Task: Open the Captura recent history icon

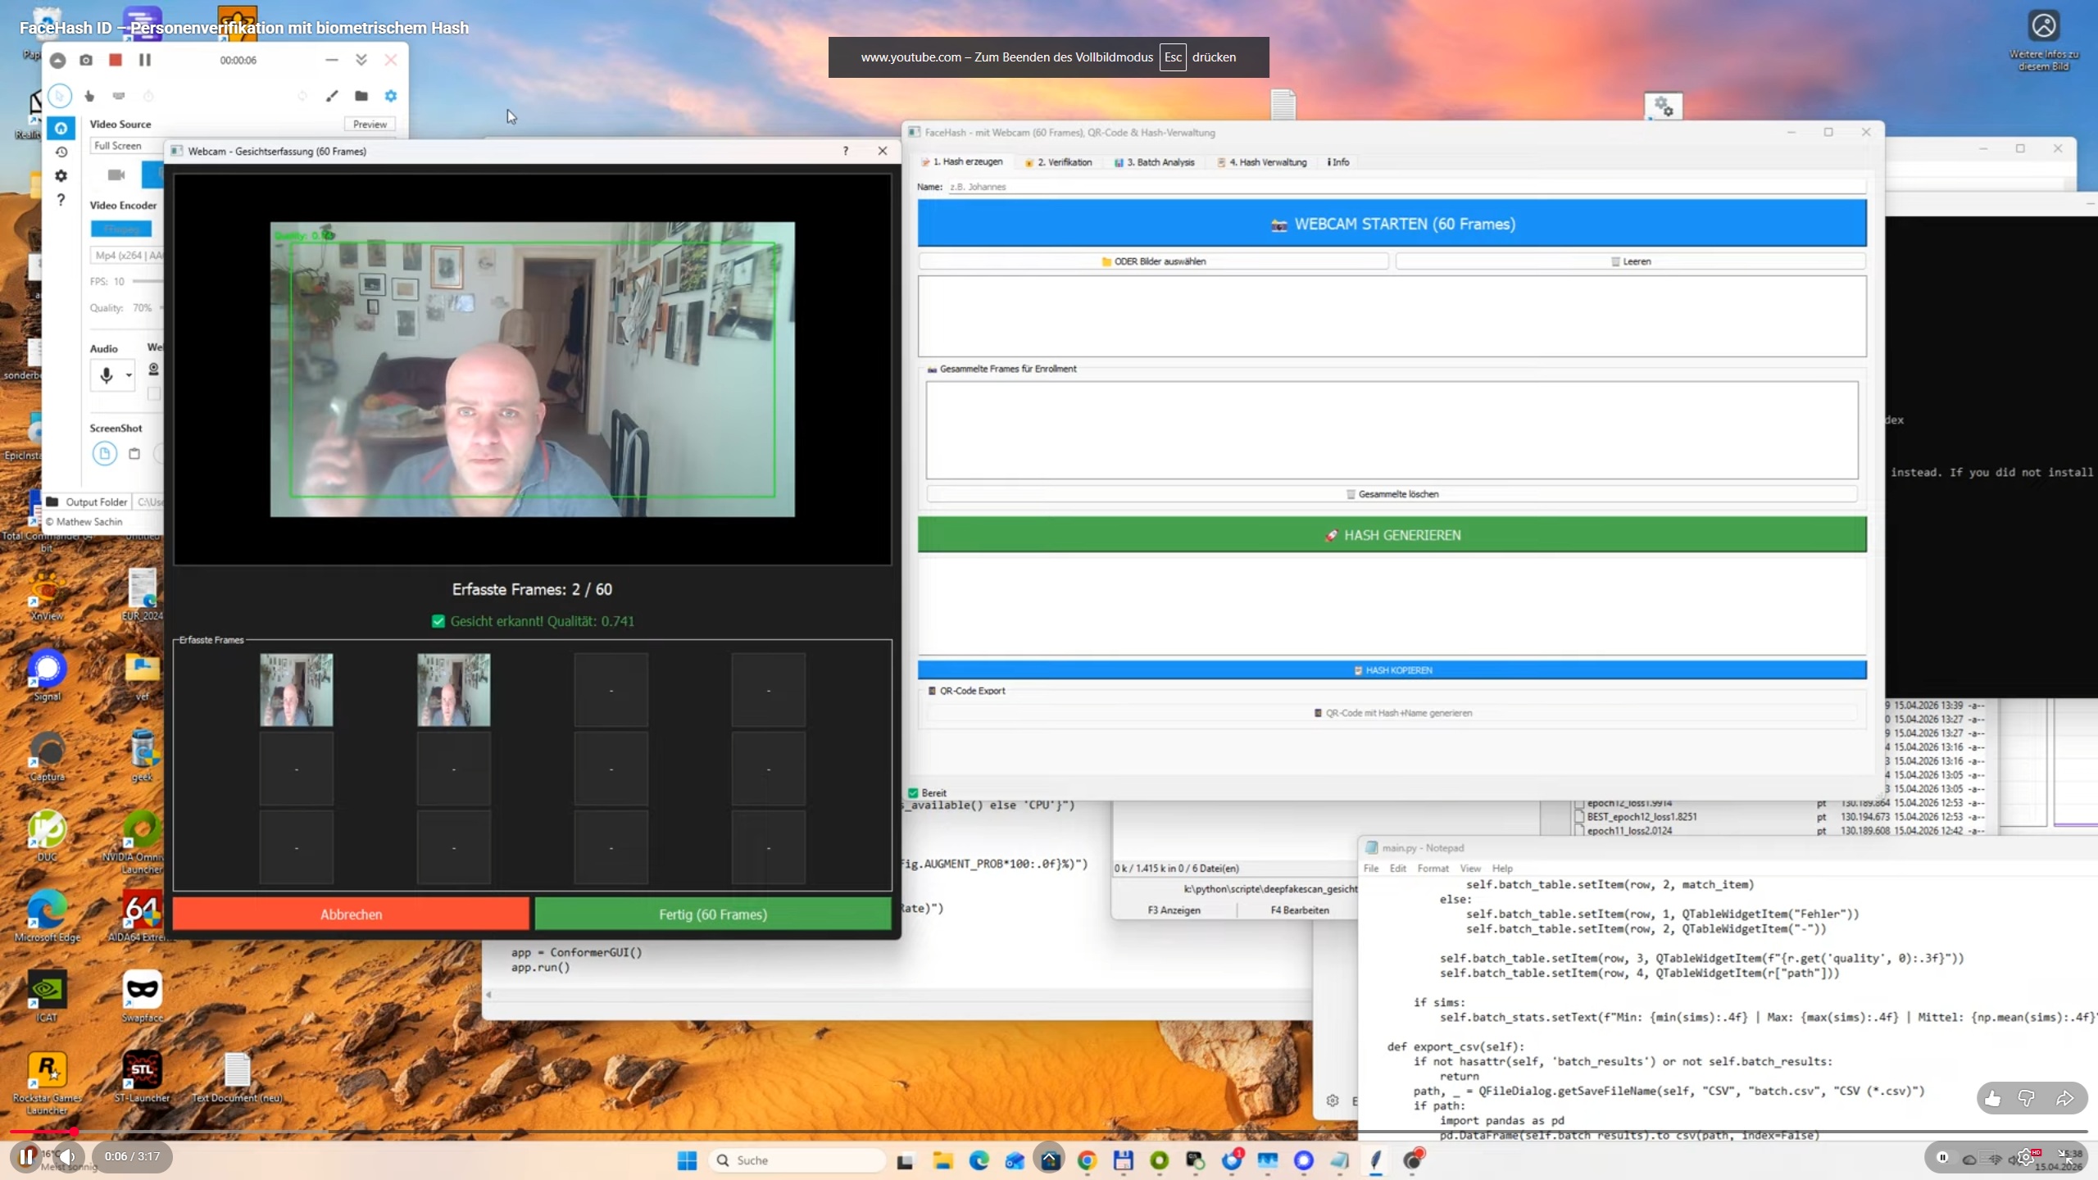Action: [x=61, y=152]
